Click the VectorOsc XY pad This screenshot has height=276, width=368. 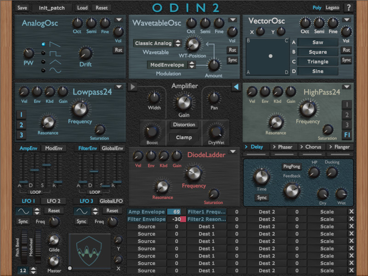point(267,56)
